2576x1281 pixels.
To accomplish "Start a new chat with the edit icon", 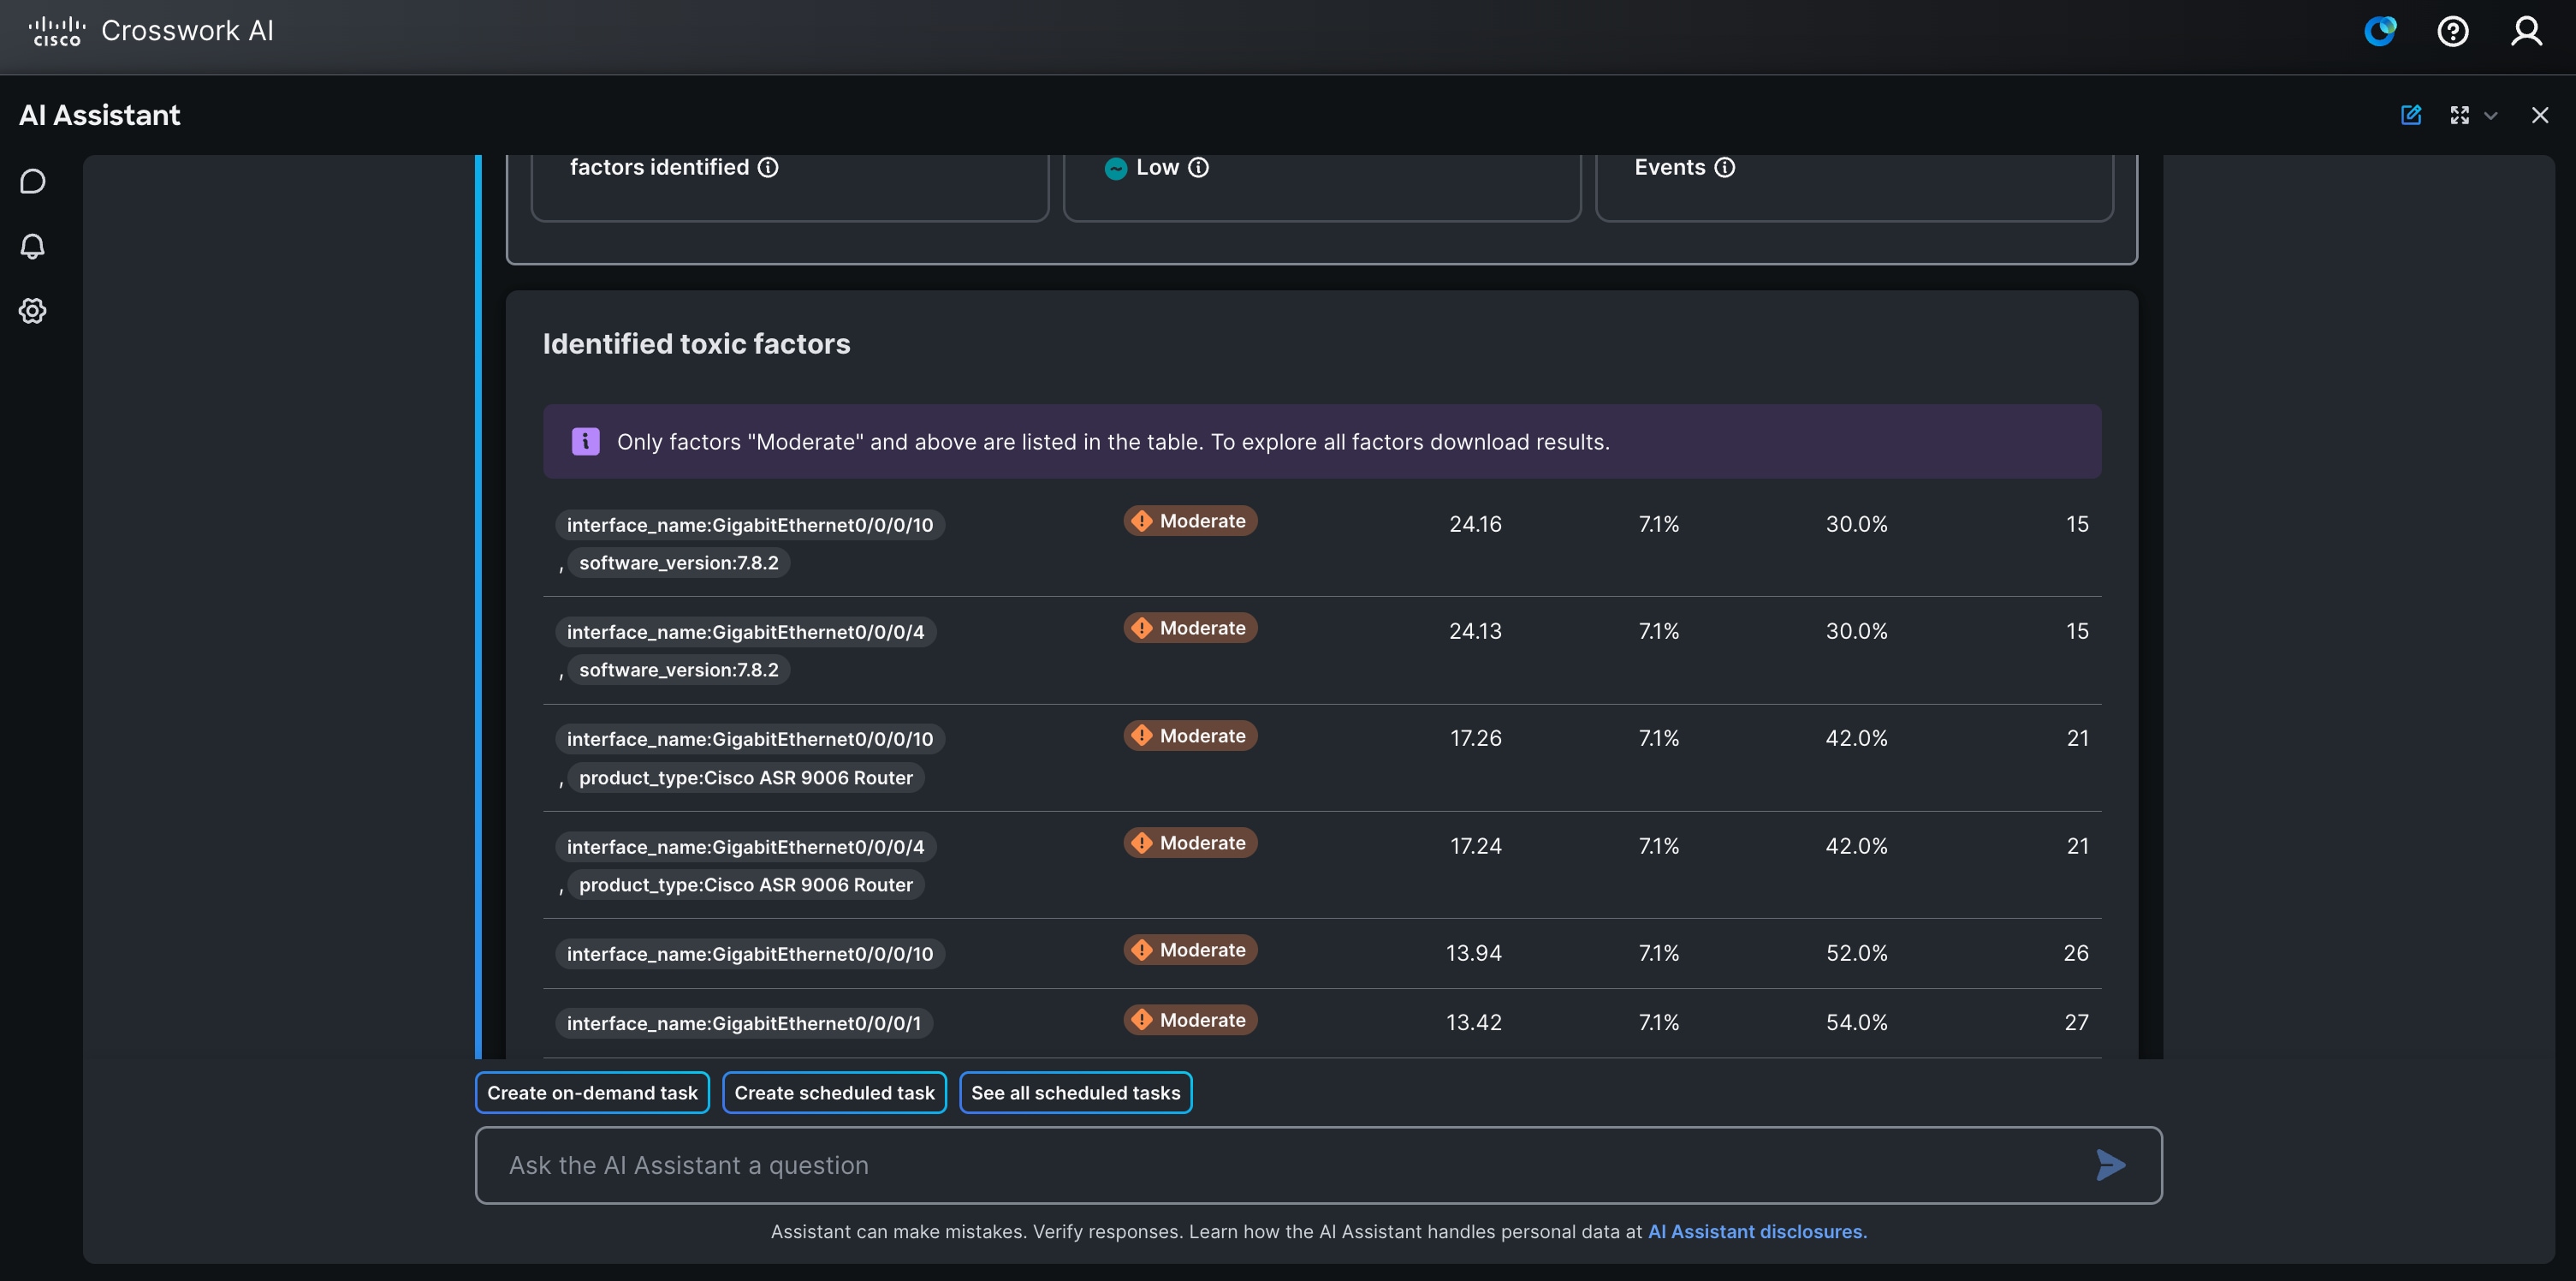I will (2411, 115).
